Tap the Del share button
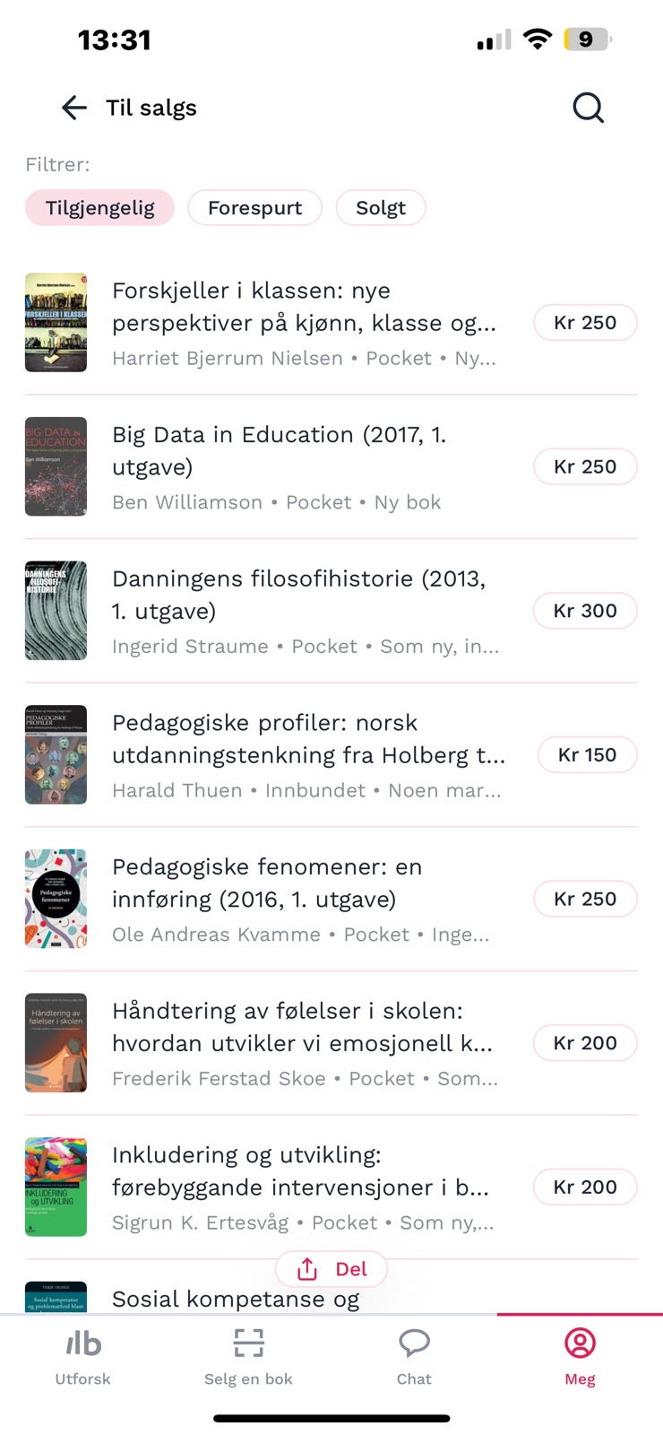The image size is (663, 1435). 331,1269
